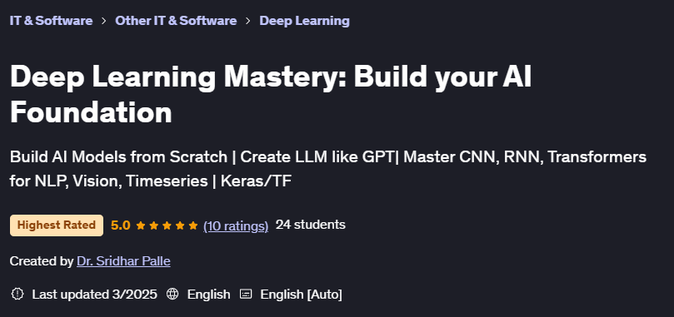
Task: Click the Highest Rated badge
Action: pos(57,225)
